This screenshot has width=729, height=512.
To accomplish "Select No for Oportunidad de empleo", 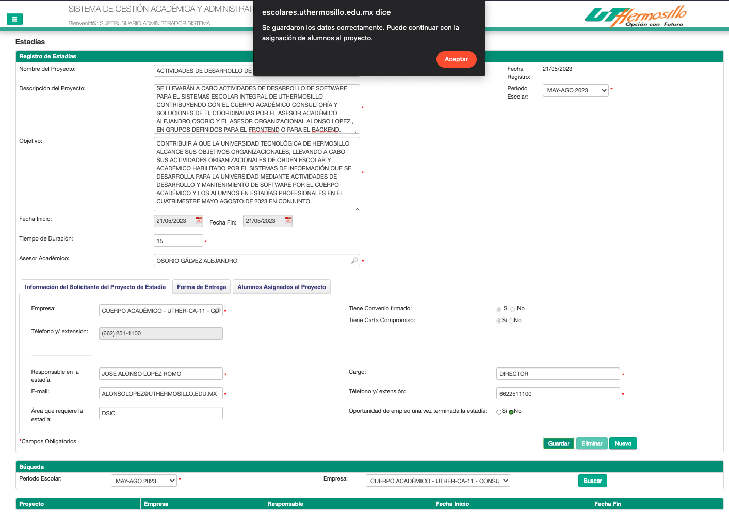I will pyautogui.click(x=511, y=412).
